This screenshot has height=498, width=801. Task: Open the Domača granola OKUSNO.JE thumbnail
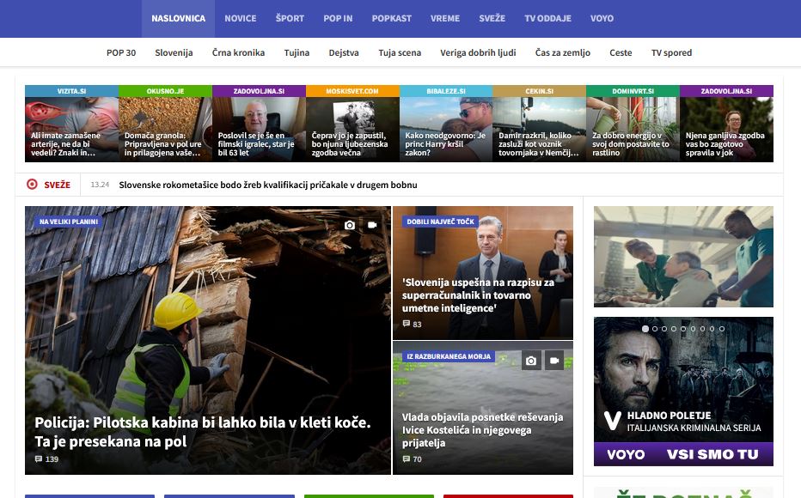tap(165, 125)
